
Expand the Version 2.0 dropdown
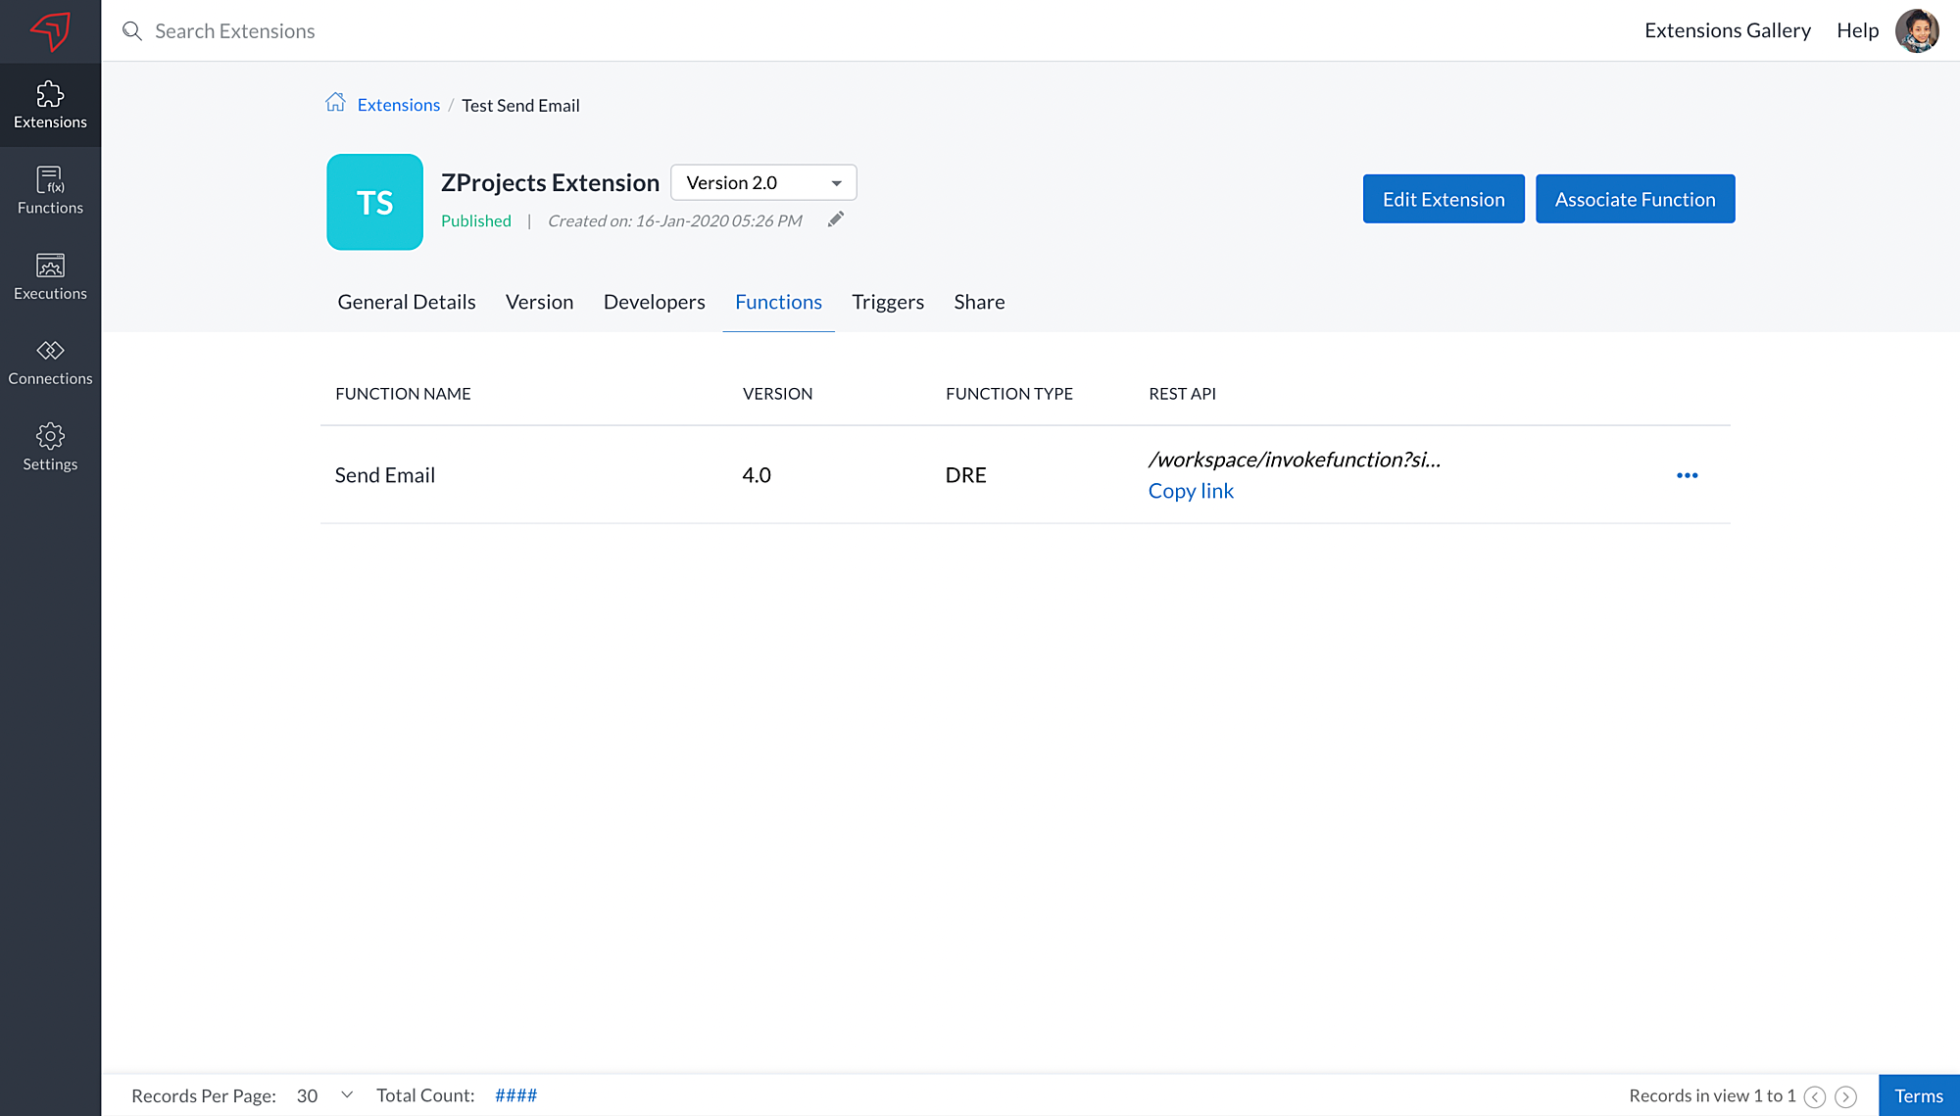pyautogui.click(x=763, y=183)
